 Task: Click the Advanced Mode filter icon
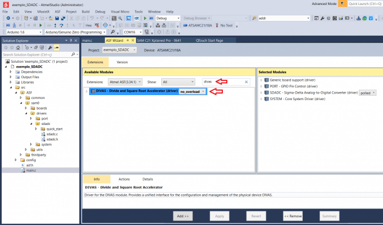point(342,4)
